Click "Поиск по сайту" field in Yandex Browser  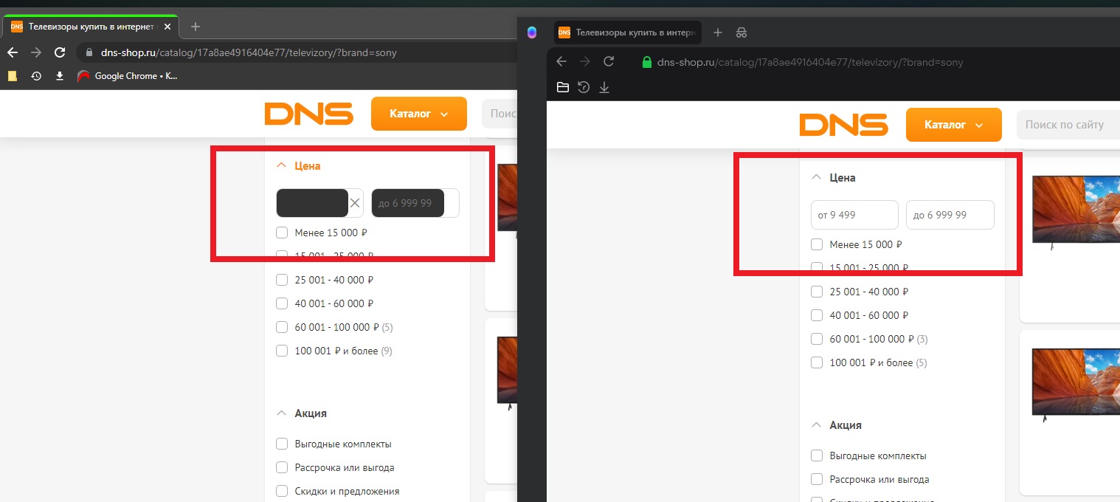[x=1068, y=125]
